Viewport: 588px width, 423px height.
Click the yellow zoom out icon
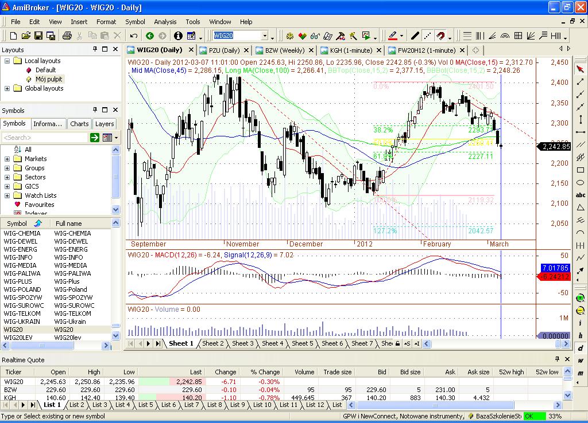pyautogui.click(x=580, y=310)
